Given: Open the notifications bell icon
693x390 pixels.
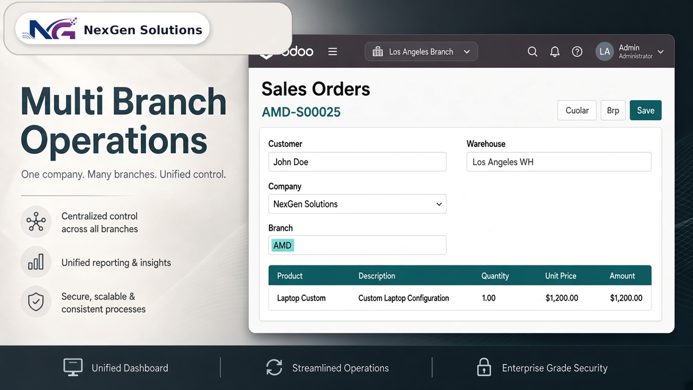Looking at the screenshot, I should point(554,51).
